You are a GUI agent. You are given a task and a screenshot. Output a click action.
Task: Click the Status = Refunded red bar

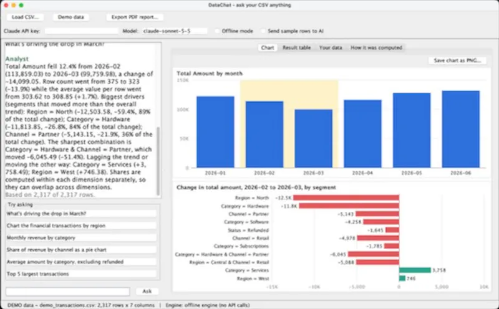(392, 230)
